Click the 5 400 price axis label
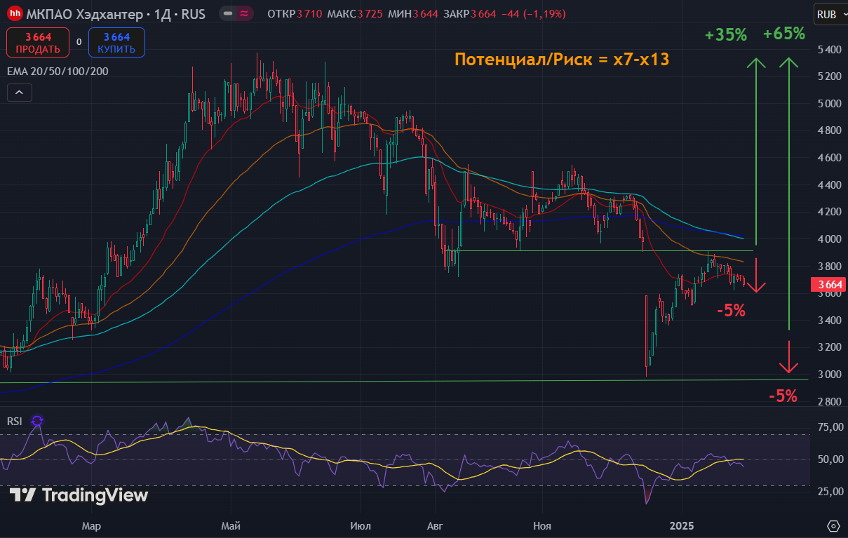848x538 pixels. pyautogui.click(x=828, y=50)
